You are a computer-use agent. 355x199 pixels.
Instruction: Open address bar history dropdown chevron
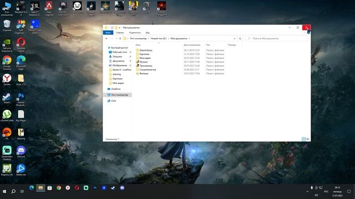click(x=235, y=39)
